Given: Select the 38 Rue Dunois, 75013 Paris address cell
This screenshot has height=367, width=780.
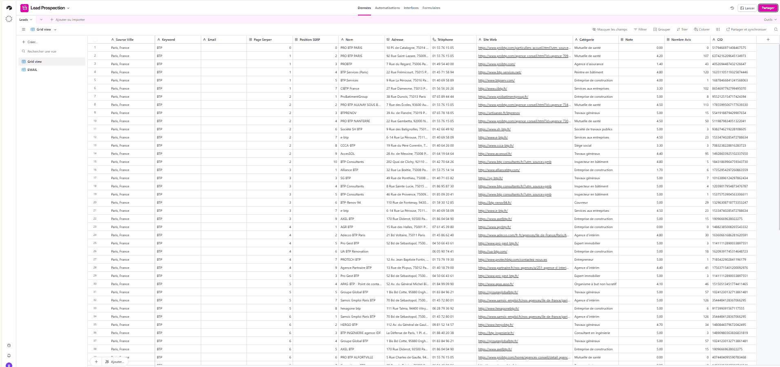Looking at the screenshot, I should coord(407,97).
